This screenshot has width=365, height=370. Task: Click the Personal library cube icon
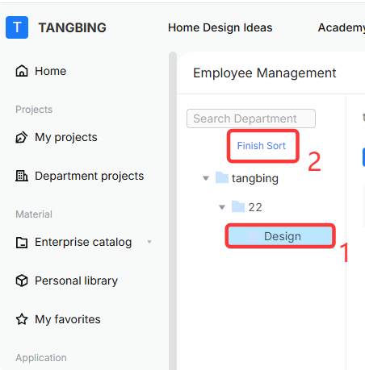22,281
